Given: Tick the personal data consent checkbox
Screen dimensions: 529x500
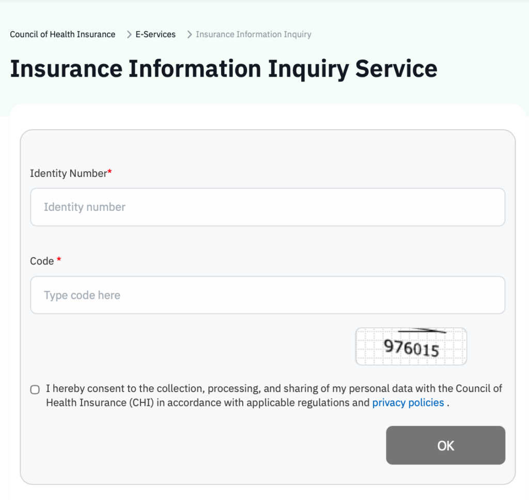Looking at the screenshot, I should [35, 389].
